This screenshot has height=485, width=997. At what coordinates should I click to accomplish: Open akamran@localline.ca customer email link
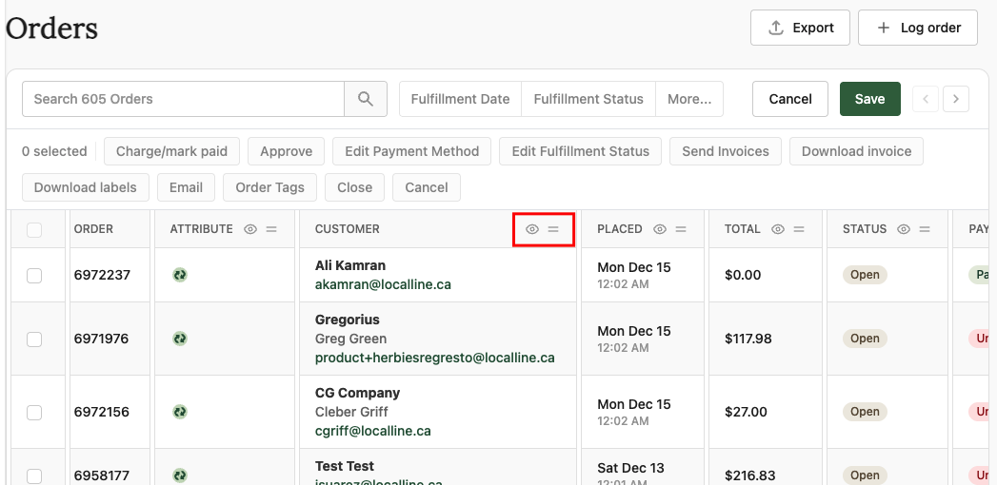(383, 284)
